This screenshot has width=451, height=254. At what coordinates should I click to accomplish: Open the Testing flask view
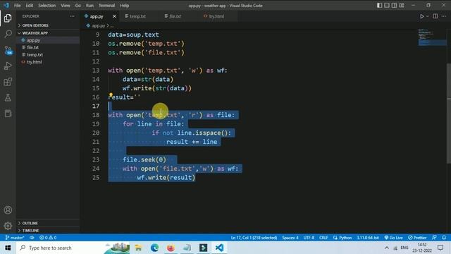pyautogui.click(x=8, y=97)
